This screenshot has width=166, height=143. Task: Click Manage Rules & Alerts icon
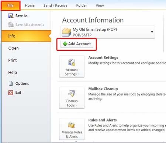72,129
